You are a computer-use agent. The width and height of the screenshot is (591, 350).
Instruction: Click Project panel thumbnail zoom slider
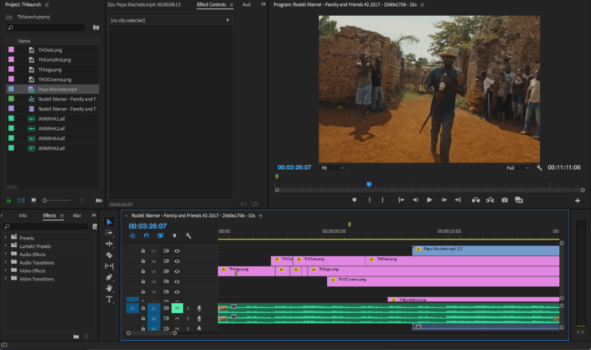coord(56,201)
